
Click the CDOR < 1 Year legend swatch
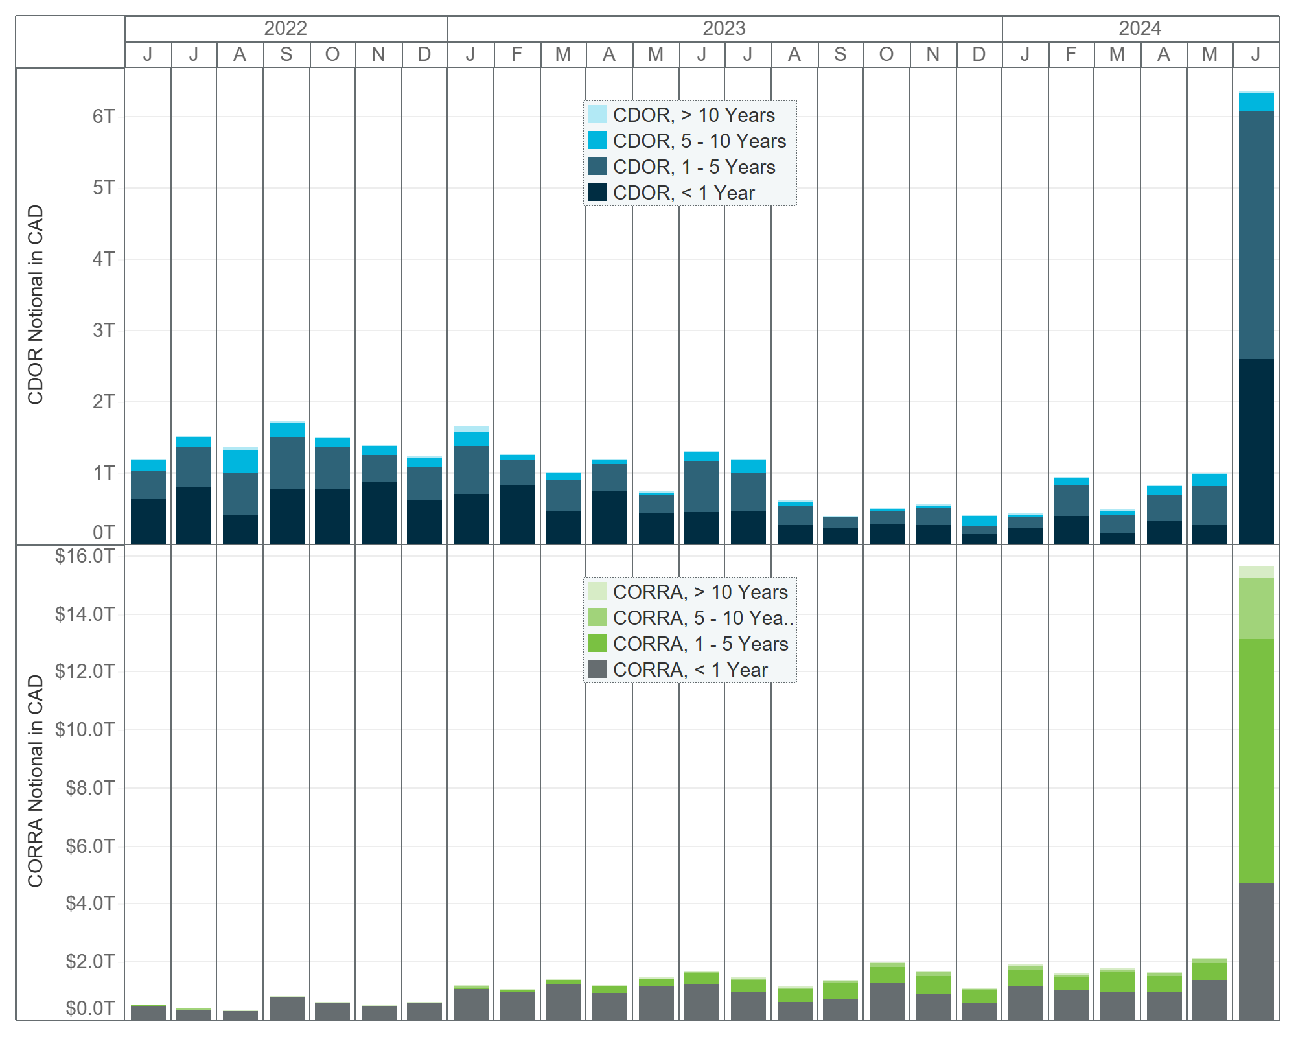(597, 192)
